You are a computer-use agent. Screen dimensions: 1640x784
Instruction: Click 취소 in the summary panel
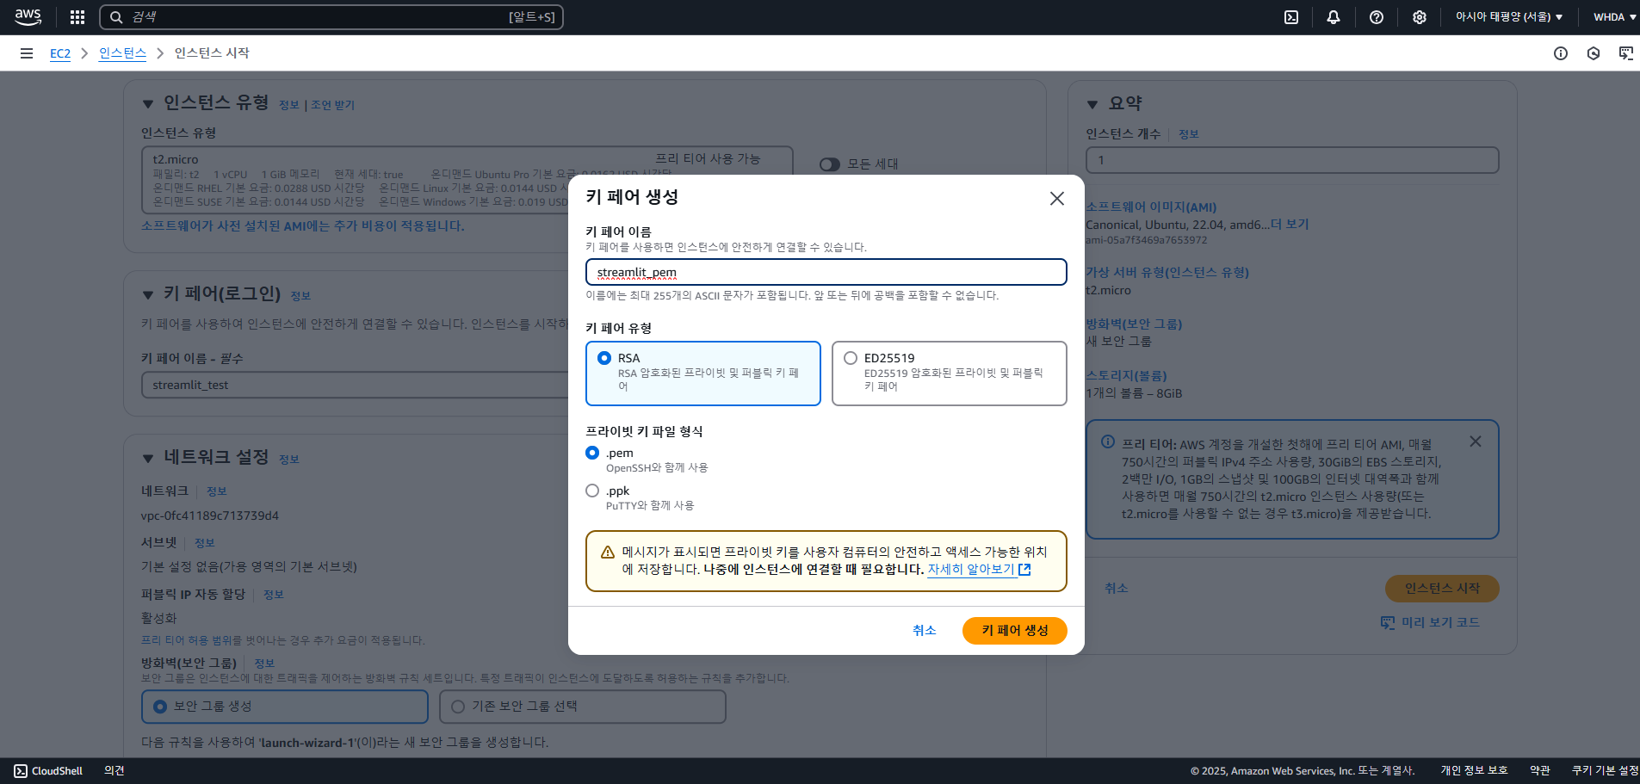(1116, 589)
